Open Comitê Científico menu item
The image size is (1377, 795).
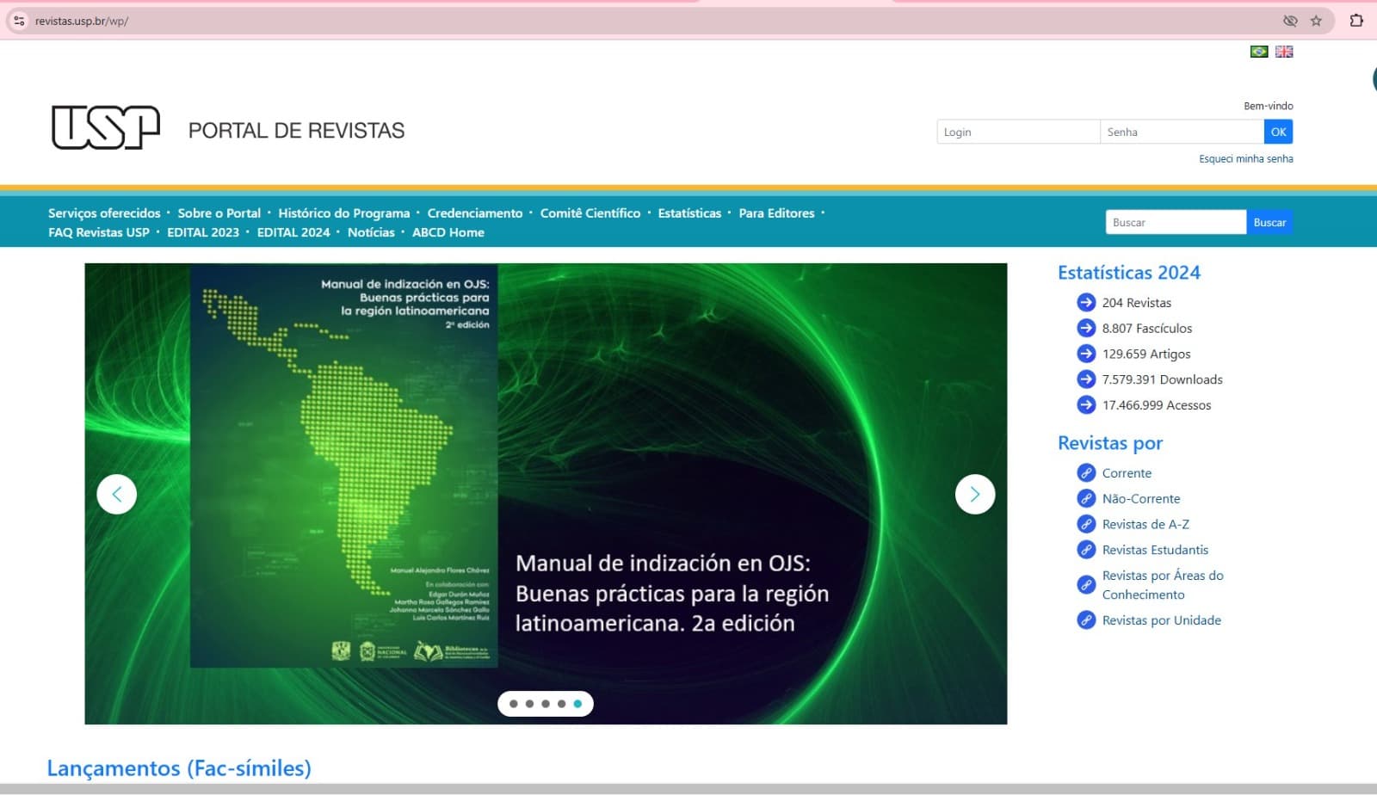pyautogui.click(x=590, y=213)
